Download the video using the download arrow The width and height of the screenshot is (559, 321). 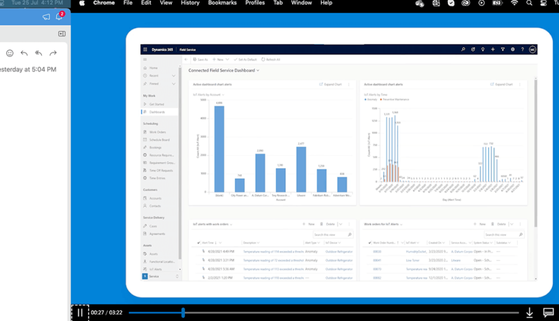(x=529, y=313)
